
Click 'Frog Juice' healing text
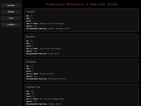coord(54,54)
